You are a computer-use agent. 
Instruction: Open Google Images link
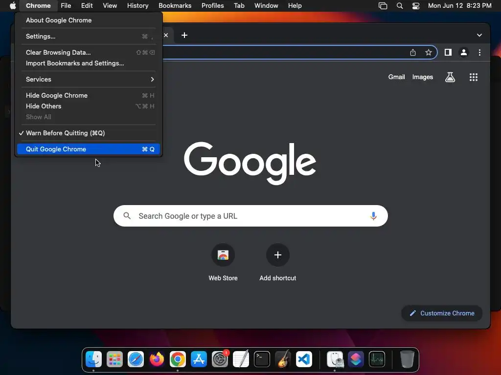[422, 77]
